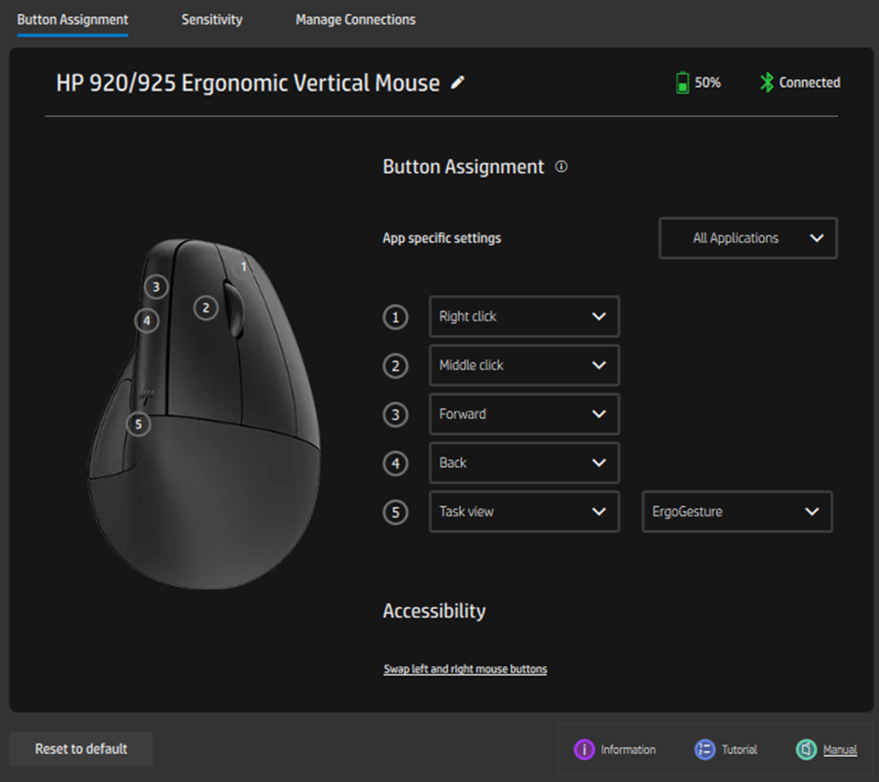
Task: Select button 1 marker on mouse image
Action: click(243, 267)
